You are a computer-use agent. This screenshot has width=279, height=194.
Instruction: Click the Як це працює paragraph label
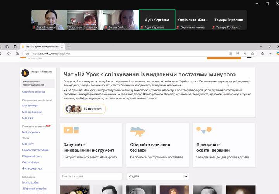pyautogui.click(x=73, y=90)
